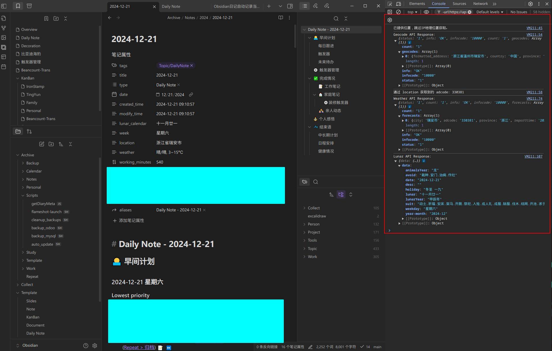Open DevTools settings gear
The image size is (552, 351).
click(530, 4)
